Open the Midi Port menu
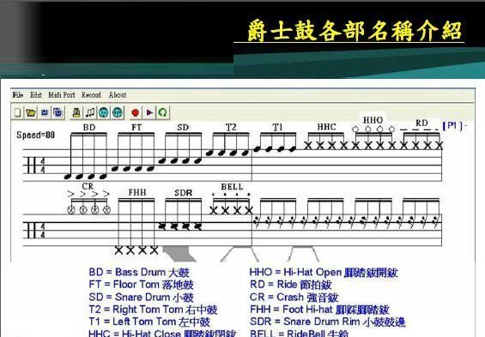Image resolution: width=485 pixels, height=337 pixels. tap(62, 95)
